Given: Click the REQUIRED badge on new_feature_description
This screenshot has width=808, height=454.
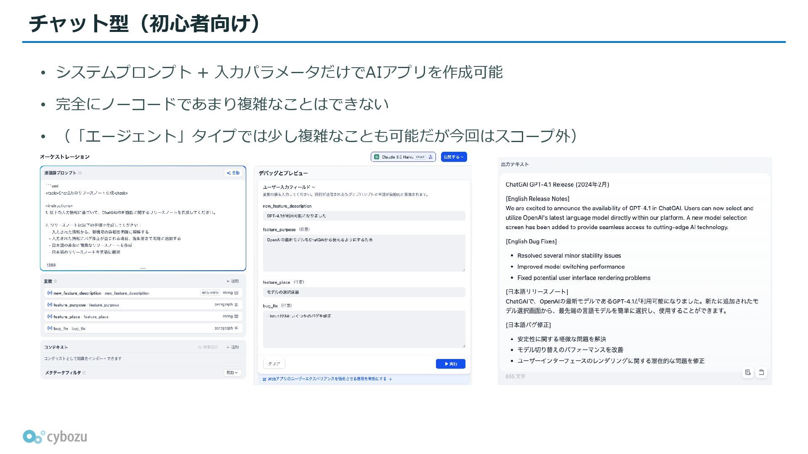Looking at the screenshot, I should point(210,293).
